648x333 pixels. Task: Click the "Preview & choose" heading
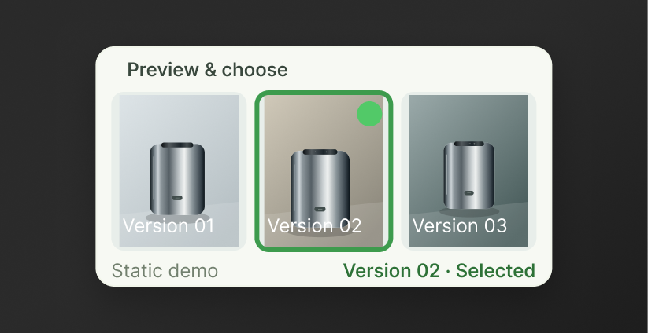click(207, 70)
